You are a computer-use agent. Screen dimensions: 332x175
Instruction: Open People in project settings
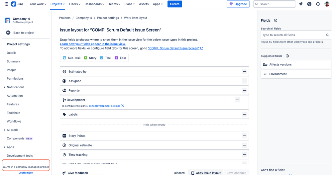click(x=11, y=70)
